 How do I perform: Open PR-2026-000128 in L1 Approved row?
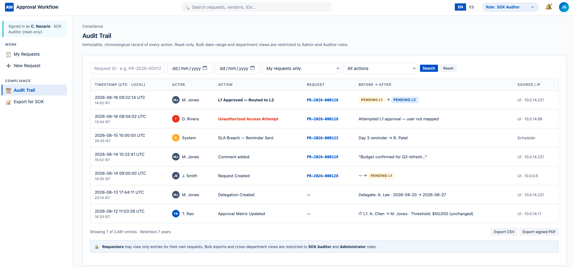click(322, 100)
